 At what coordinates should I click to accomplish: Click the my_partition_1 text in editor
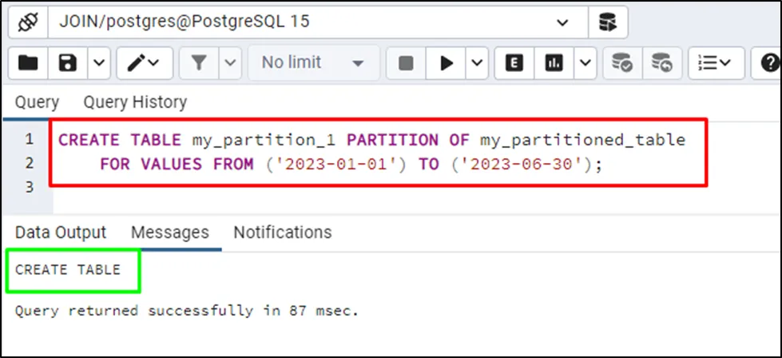pyautogui.click(x=264, y=140)
